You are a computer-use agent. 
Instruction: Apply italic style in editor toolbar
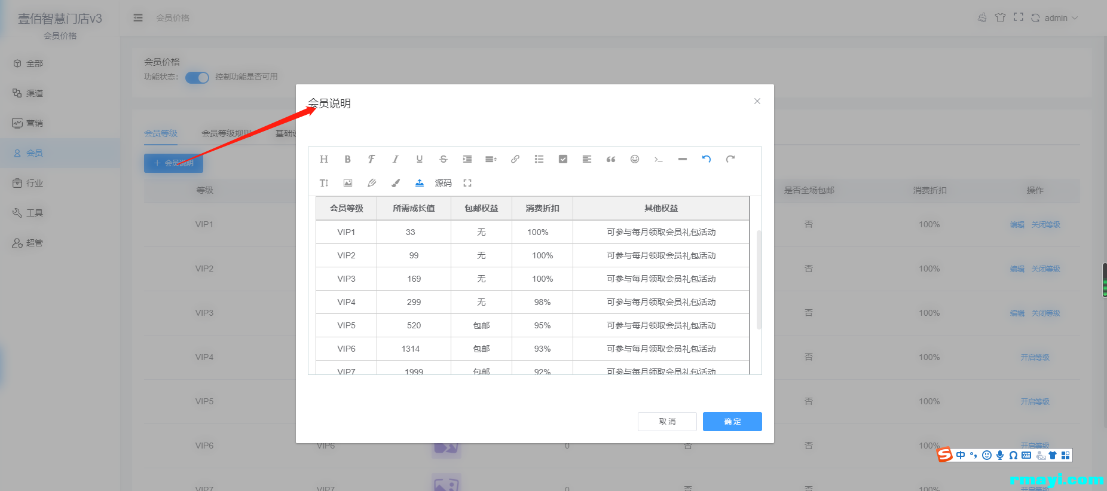pyautogui.click(x=395, y=159)
